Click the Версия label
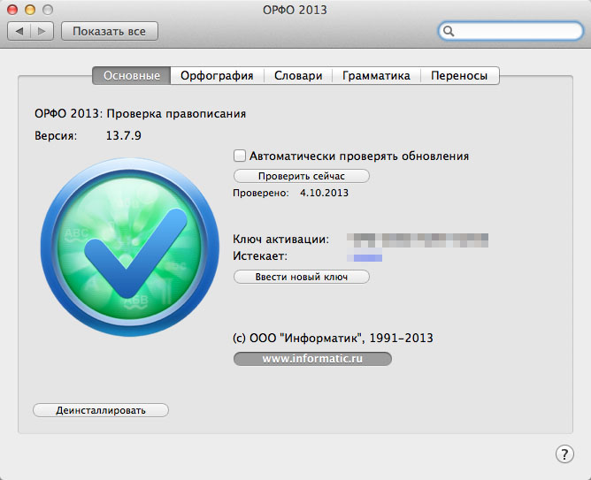Screen dimensions: 591x480 coord(56,135)
